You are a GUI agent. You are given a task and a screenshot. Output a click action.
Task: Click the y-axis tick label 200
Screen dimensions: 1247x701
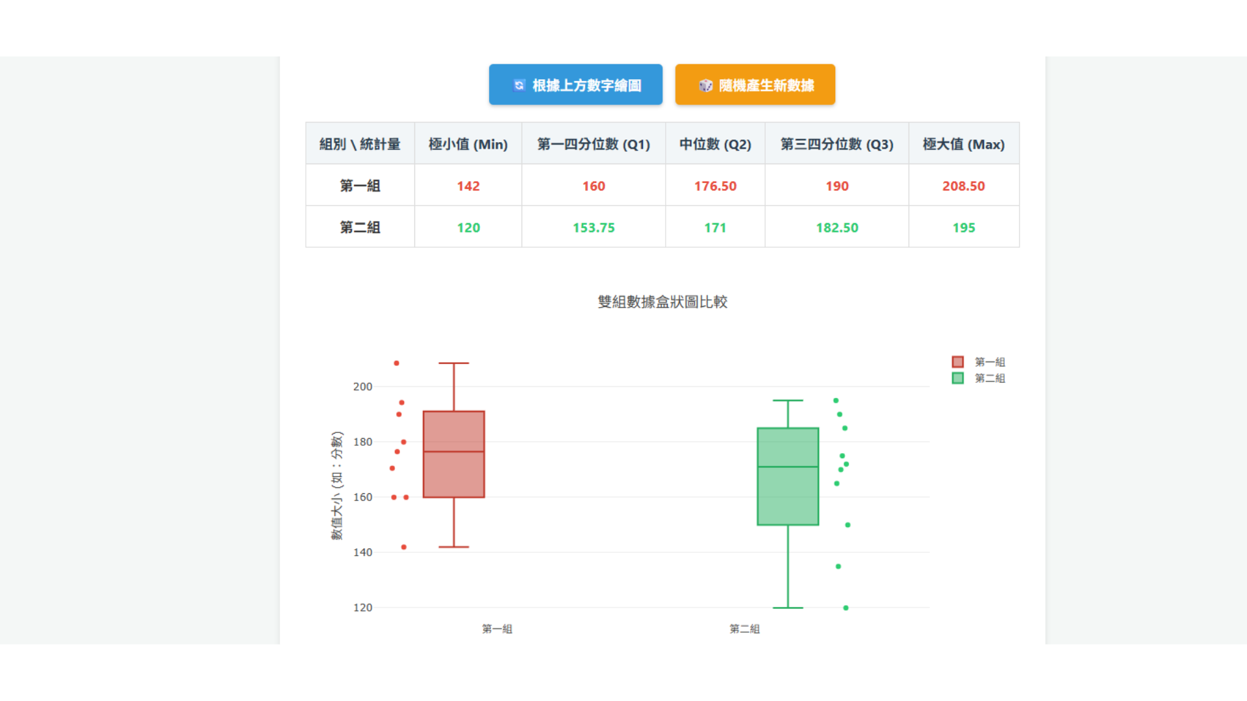tap(362, 386)
